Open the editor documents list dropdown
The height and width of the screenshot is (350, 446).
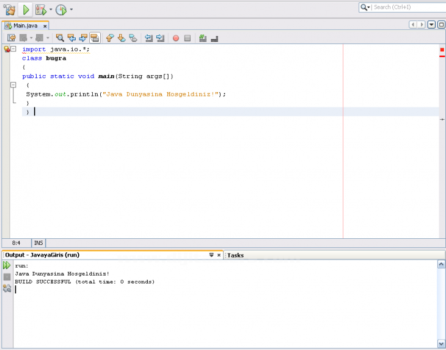click(431, 24)
